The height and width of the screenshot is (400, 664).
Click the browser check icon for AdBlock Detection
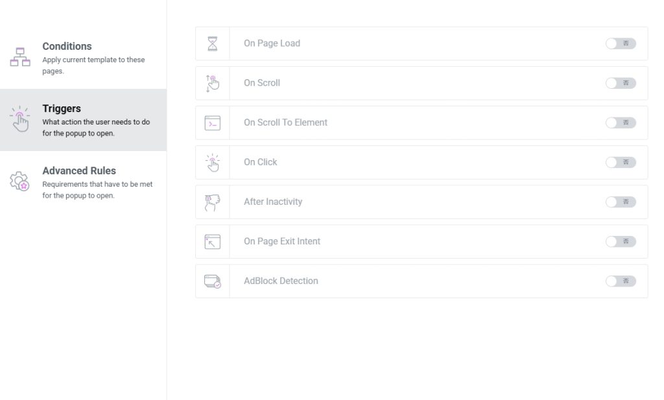tap(213, 281)
